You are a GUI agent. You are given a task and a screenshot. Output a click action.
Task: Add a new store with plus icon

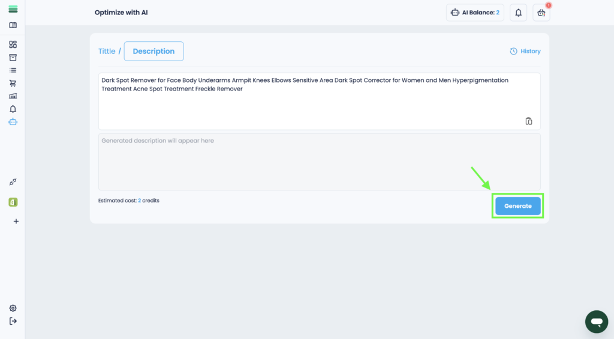tap(16, 221)
